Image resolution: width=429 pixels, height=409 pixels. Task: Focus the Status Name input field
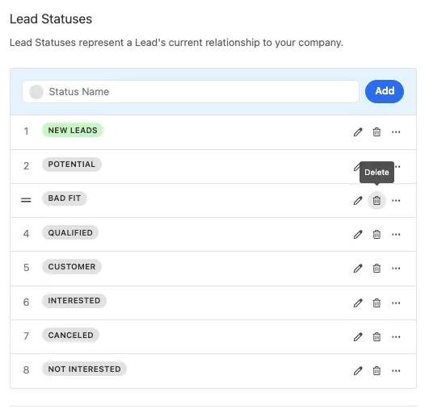tap(191, 91)
